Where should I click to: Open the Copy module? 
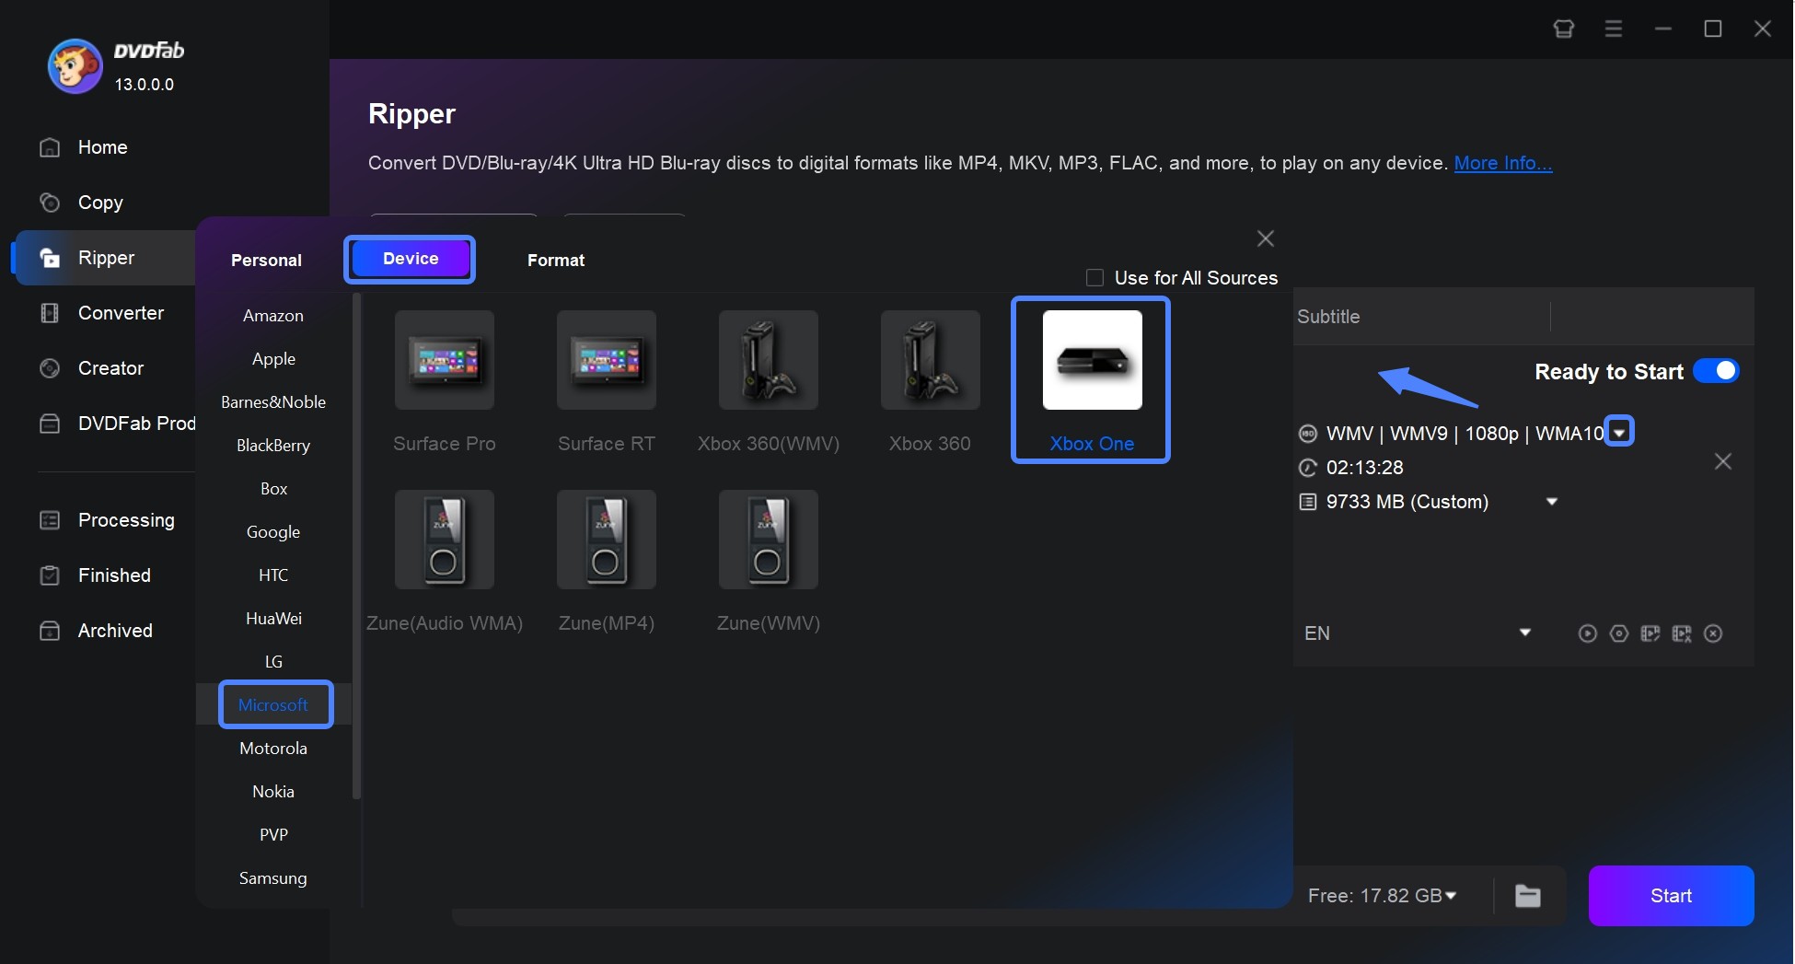(x=100, y=203)
